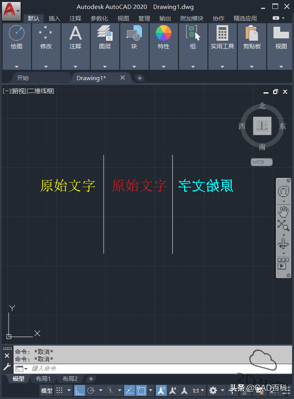Open polar tracking angle dropdown arrow
Viewport: 294px width, 399px height.
pos(101,390)
